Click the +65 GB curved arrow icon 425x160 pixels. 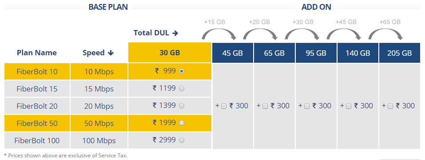coord(386,34)
